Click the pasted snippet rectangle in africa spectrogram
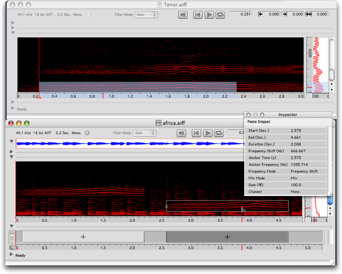The width and height of the screenshot is (342, 274). (213, 207)
